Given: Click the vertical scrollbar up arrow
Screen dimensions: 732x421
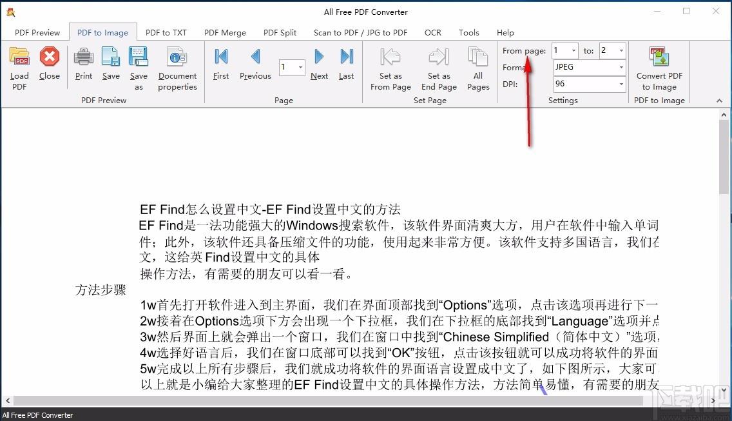Looking at the screenshot, I should (x=724, y=115).
